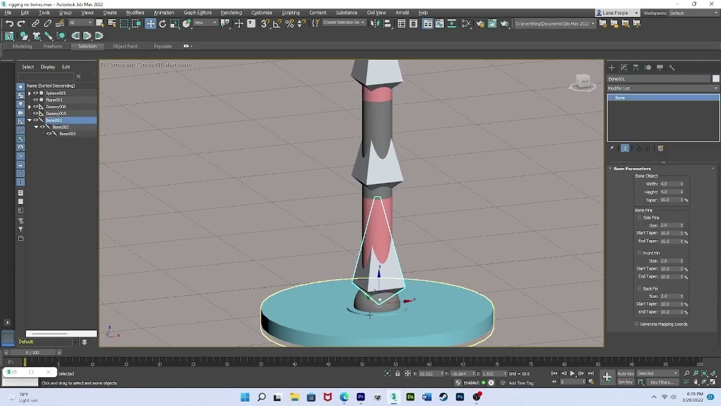Click the Set Key button
This screenshot has height=406, width=721.
[625, 382]
